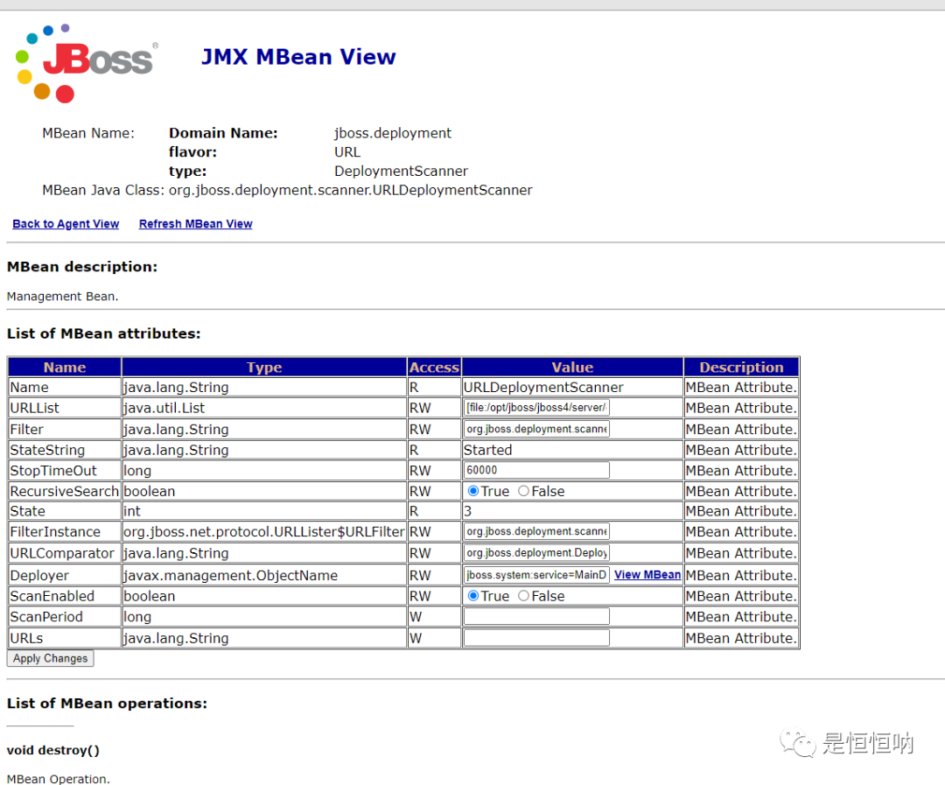This screenshot has height=785, width=945.
Task: Click the javax.management.ObjectName type cell
Action: pos(264,575)
